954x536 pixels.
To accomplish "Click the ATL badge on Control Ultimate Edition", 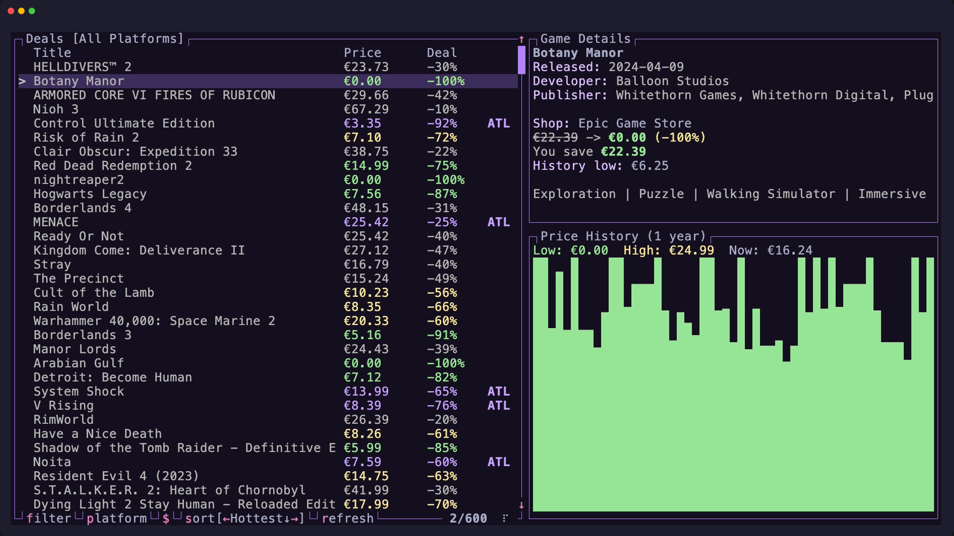I will (498, 123).
